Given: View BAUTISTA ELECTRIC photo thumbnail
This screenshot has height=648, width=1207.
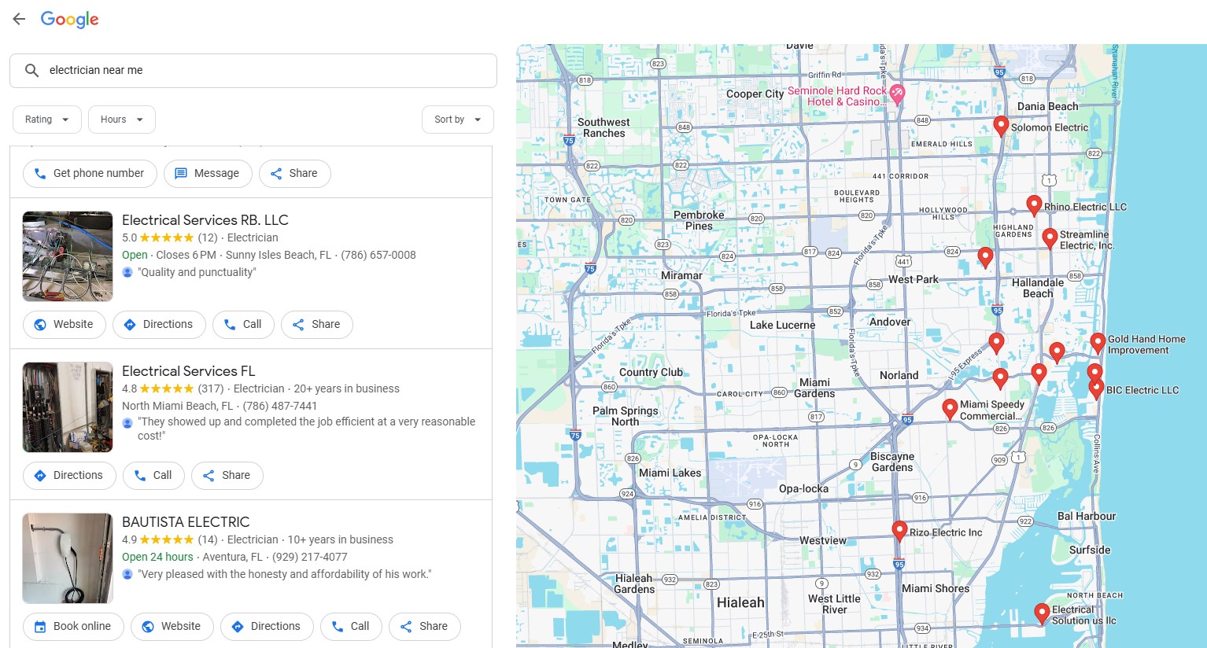Looking at the screenshot, I should (x=68, y=558).
